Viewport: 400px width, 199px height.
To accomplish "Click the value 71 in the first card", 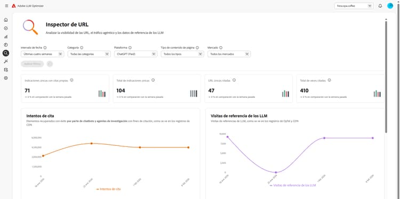I will (x=27, y=90).
